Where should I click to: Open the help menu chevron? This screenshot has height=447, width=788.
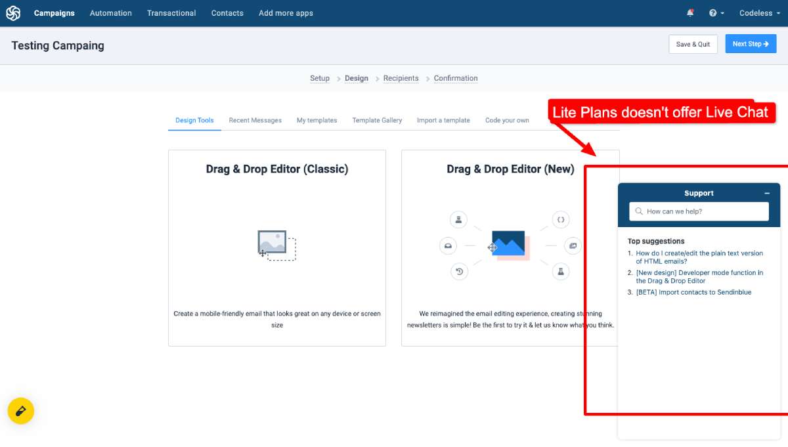[x=722, y=12]
